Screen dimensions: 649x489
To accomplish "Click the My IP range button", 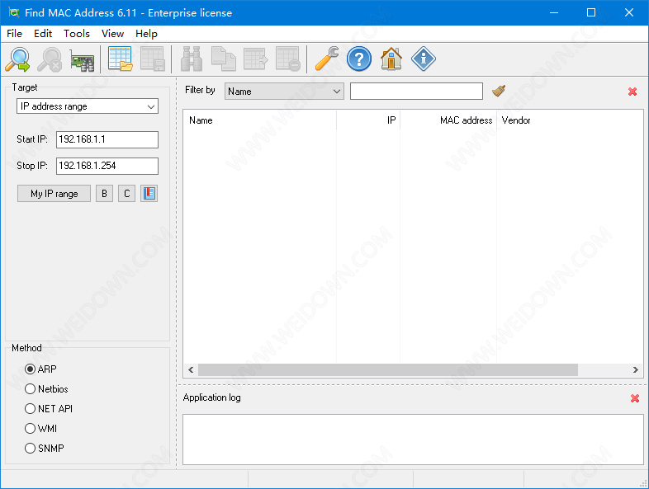I will click(54, 194).
